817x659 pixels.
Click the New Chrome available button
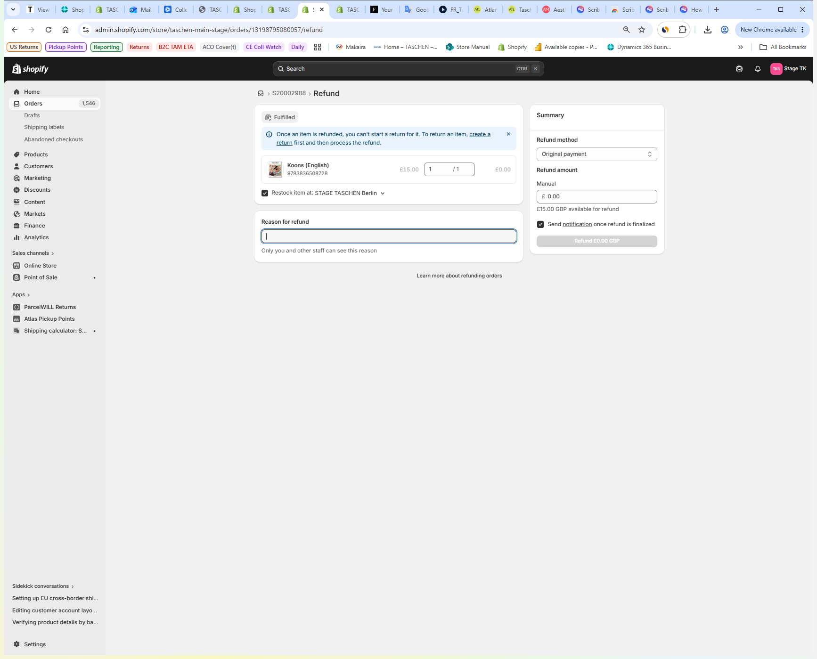(x=772, y=30)
